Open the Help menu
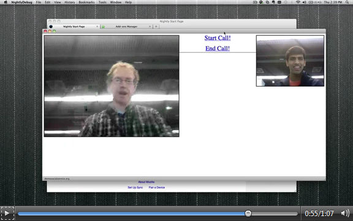 [x=128, y=2]
